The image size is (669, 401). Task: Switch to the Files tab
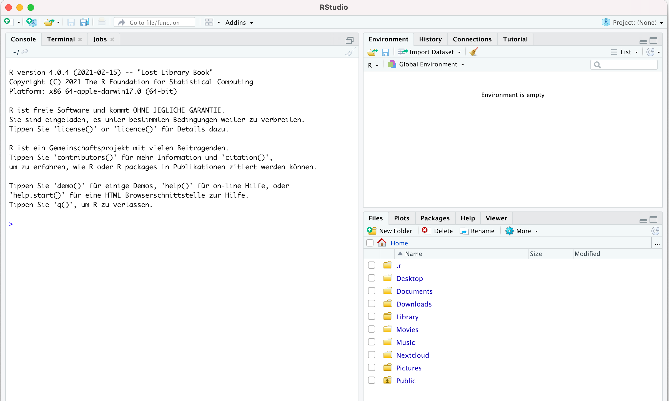[x=375, y=218]
